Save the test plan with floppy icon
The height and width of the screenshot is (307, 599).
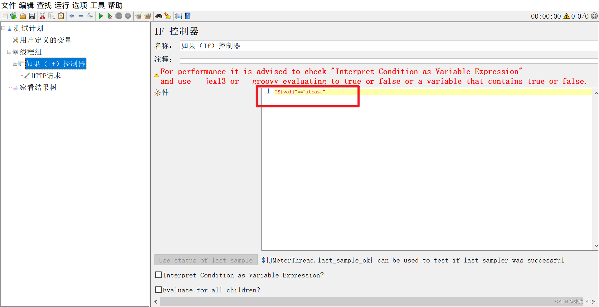pyautogui.click(x=32, y=16)
